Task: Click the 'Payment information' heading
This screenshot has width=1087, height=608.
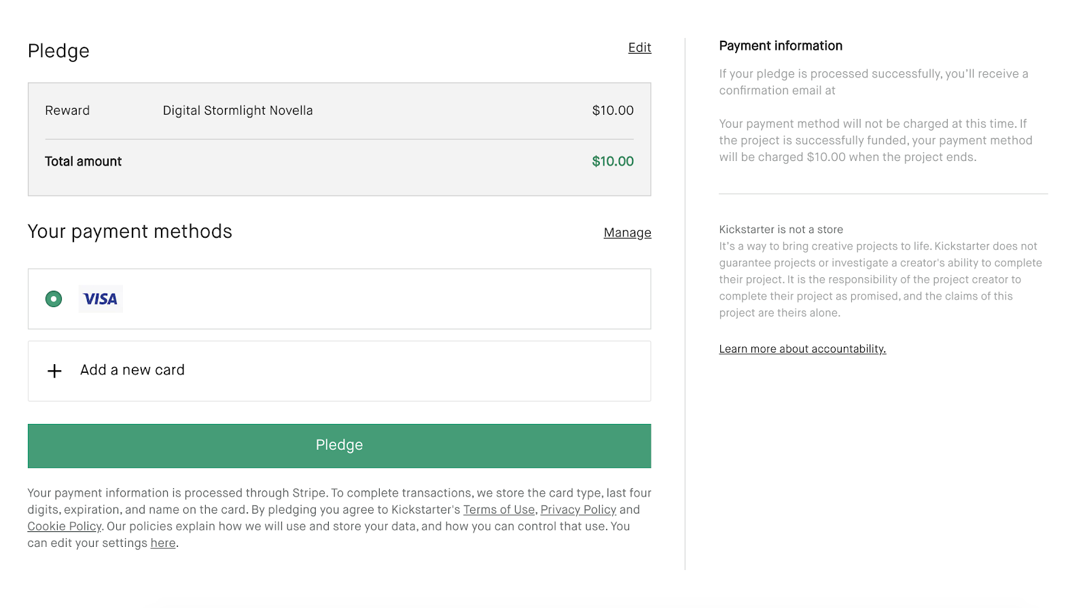Action: tap(781, 46)
